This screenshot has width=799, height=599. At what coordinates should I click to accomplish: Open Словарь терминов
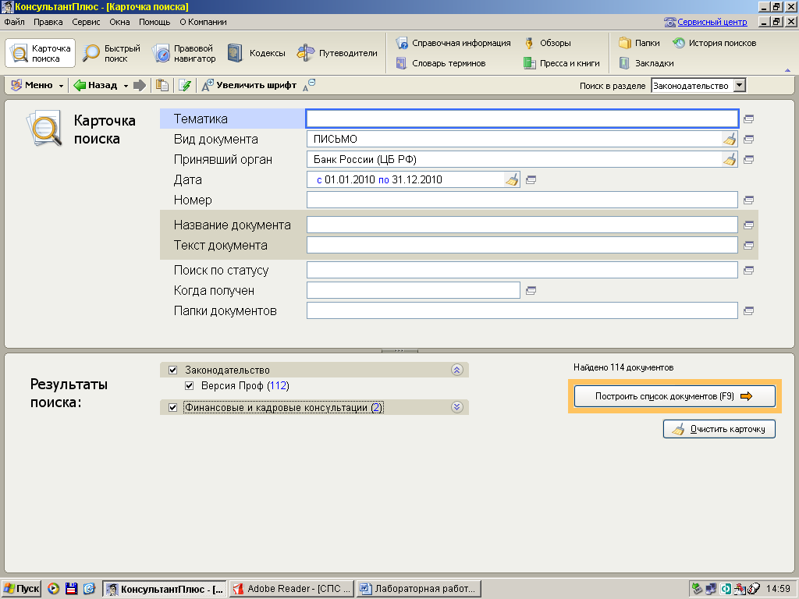pos(441,63)
